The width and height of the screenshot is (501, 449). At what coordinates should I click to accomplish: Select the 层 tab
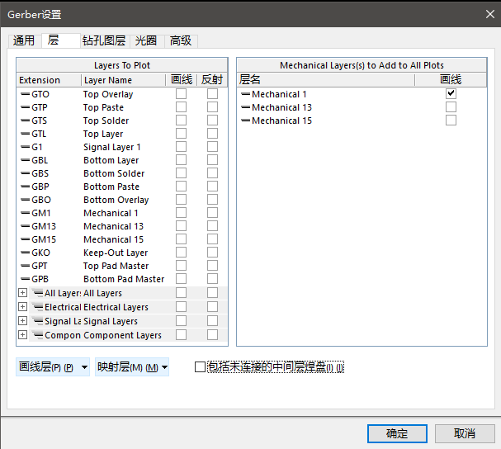(x=61, y=40)
